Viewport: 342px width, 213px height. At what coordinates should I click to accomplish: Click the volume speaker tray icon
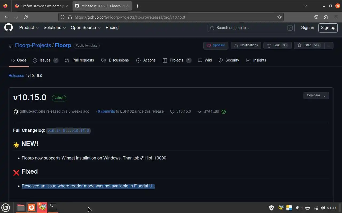click(x=323, y=208)
